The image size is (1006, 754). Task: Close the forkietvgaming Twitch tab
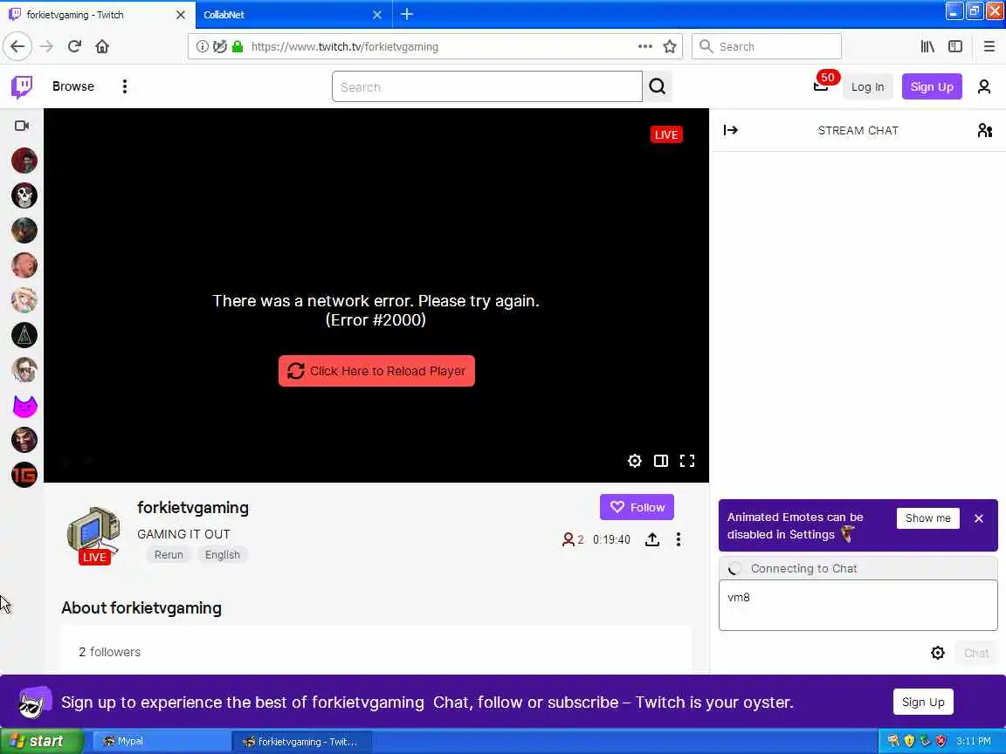(180, 15)
